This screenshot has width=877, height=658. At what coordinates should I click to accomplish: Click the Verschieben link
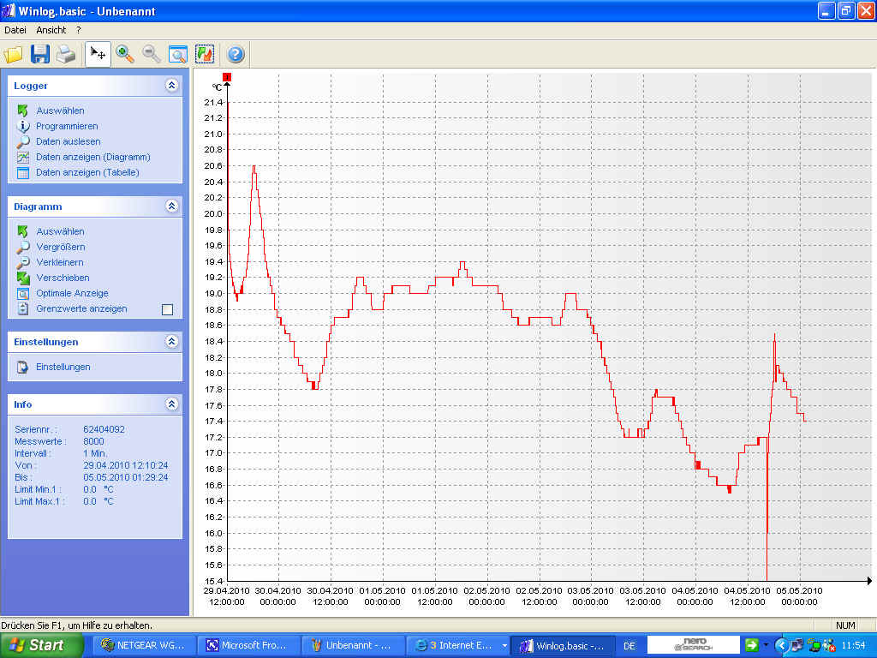(x=63, y=278)
